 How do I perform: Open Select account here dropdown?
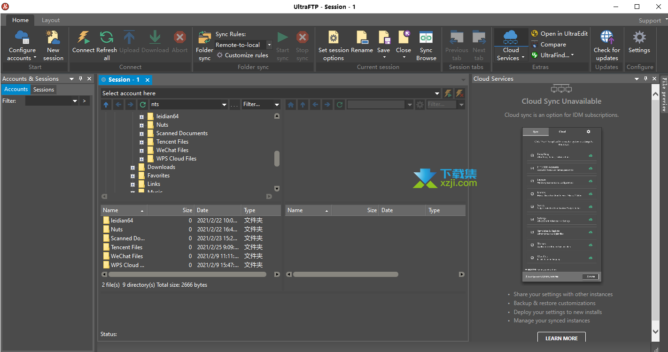pos(437,93)
